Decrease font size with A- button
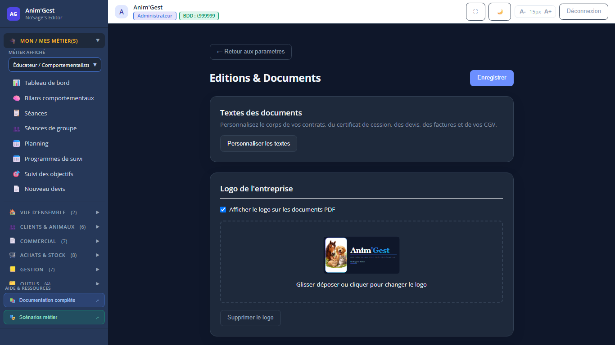615x345 pixels. 523,12
